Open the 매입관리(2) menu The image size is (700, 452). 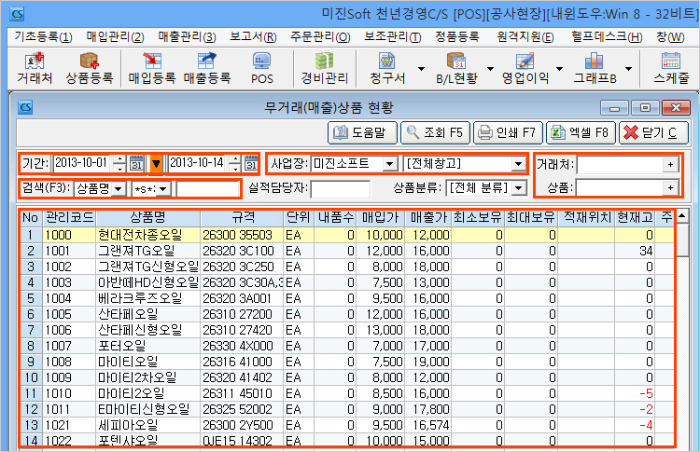(x=115, y=37)
